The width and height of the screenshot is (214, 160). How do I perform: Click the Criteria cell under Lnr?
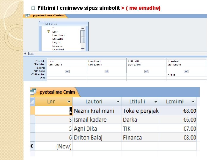[x=67, y=75]
